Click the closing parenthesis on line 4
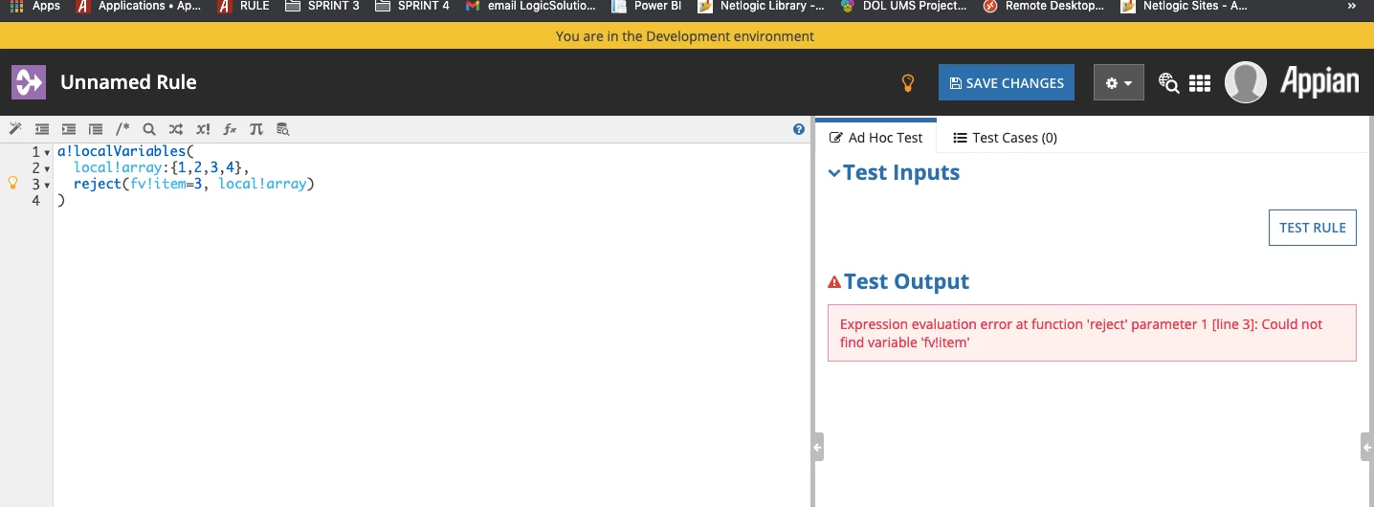Viewport: 1374px width, 507px height. pyautogui.click(x=61, y=200)
